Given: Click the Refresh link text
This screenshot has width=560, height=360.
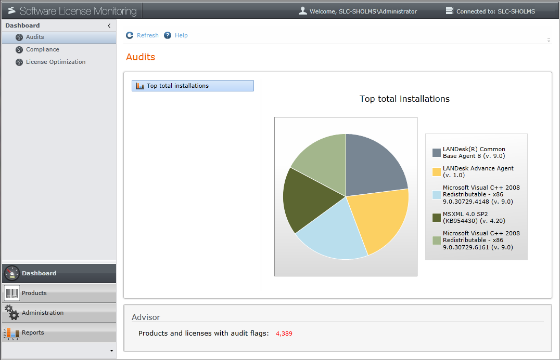Looking at the screenshot, I should [147, 35].
